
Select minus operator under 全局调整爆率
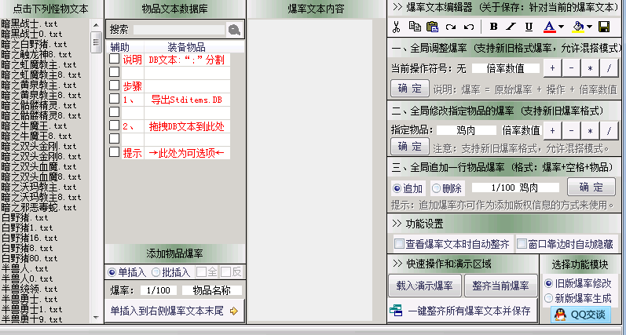pyautogui.click(x=571, y=68)
